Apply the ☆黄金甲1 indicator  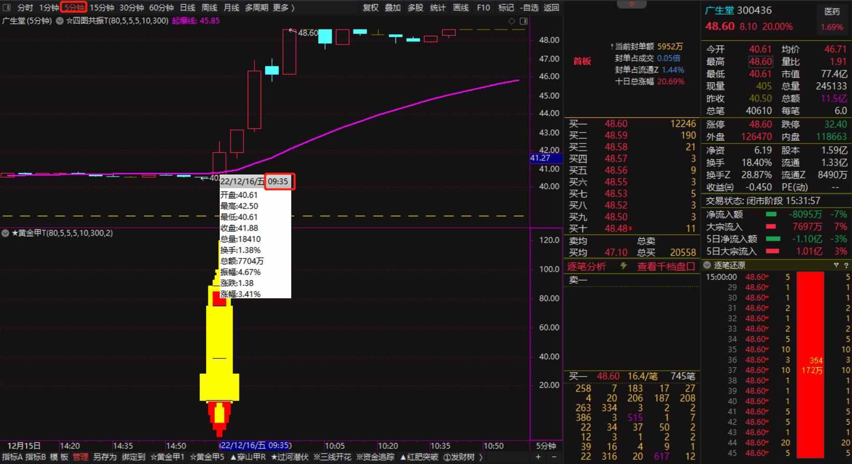pyautogui.click(x=167, y=457)
